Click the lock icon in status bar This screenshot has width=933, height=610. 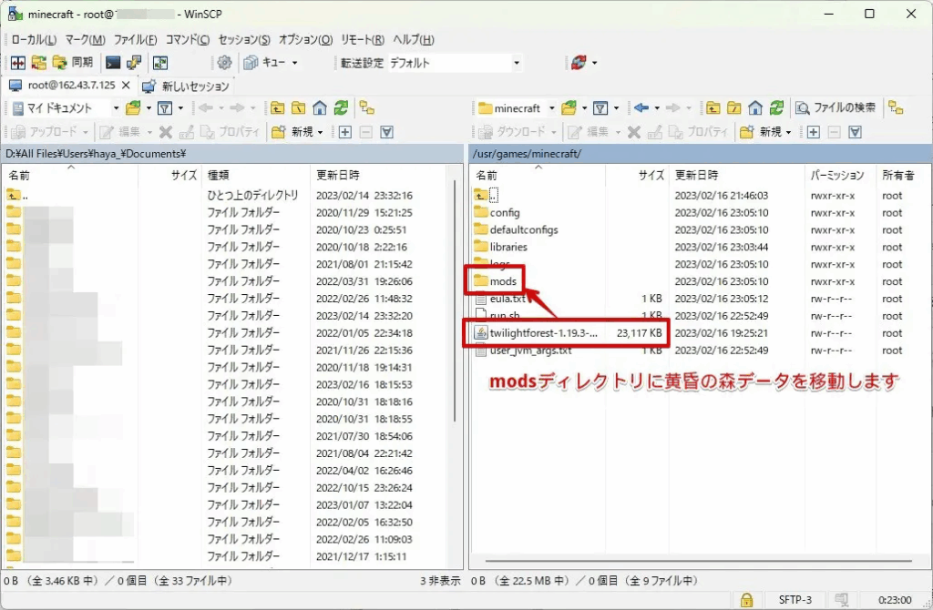[x=746, y=600]
